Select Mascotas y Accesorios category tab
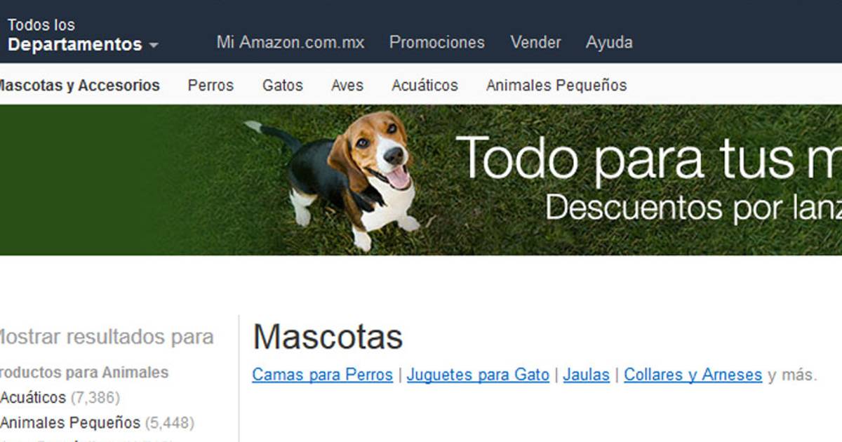 [x=78, y=86]
